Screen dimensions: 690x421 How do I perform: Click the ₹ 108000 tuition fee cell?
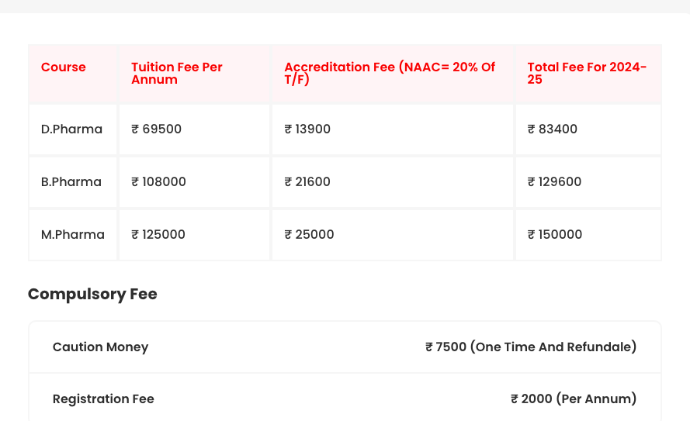point(159,182)
